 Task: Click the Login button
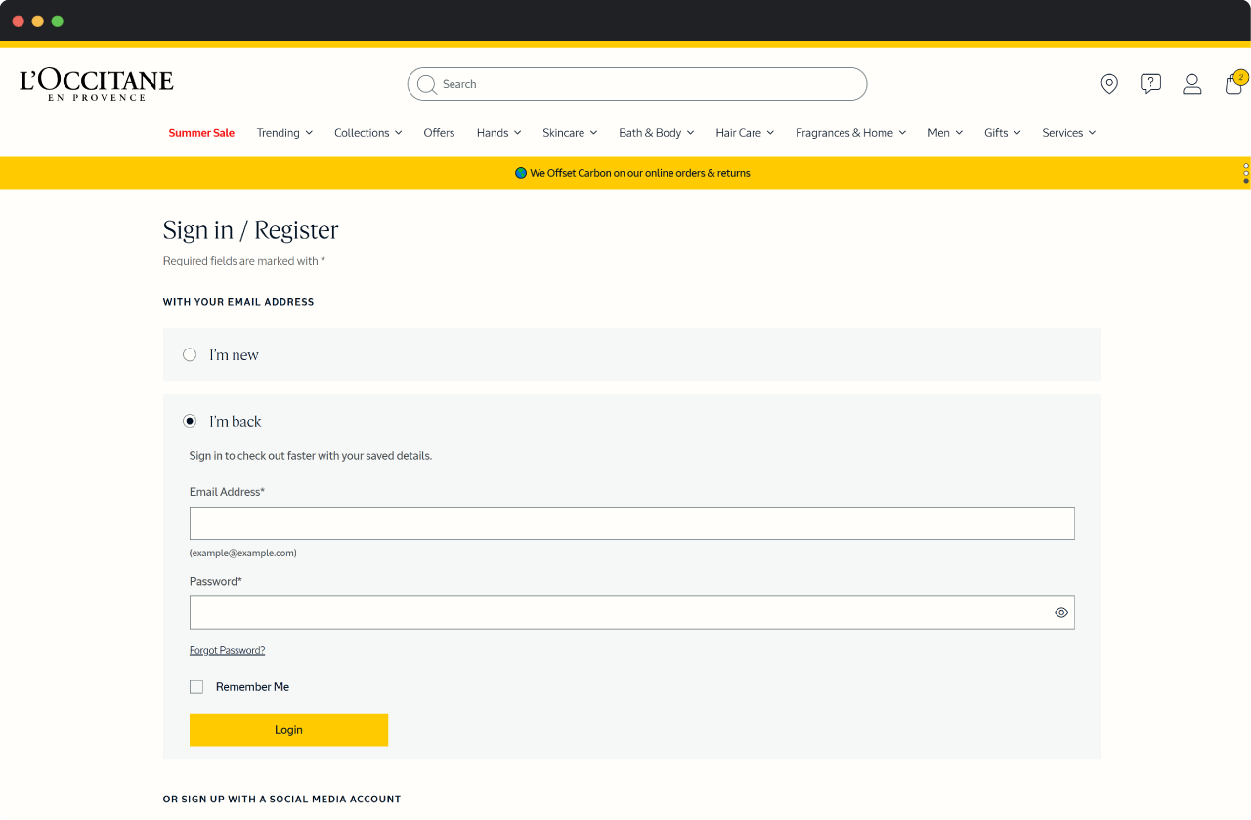point(288,729)
